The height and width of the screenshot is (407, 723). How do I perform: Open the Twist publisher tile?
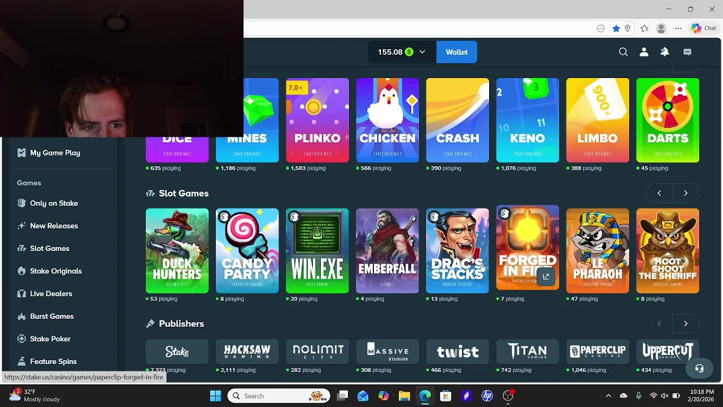coord(458,352)
